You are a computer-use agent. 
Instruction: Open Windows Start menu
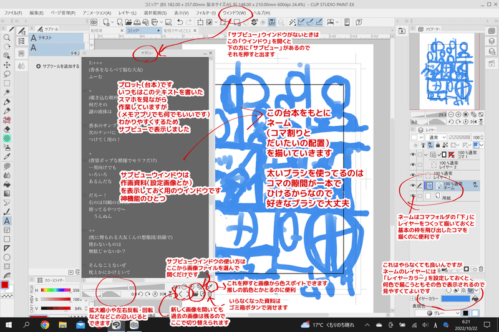[9, 325]
